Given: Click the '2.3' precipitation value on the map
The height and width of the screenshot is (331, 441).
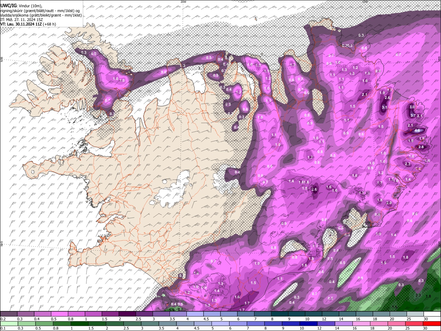Looking at the screenshot, I should 408,164.
